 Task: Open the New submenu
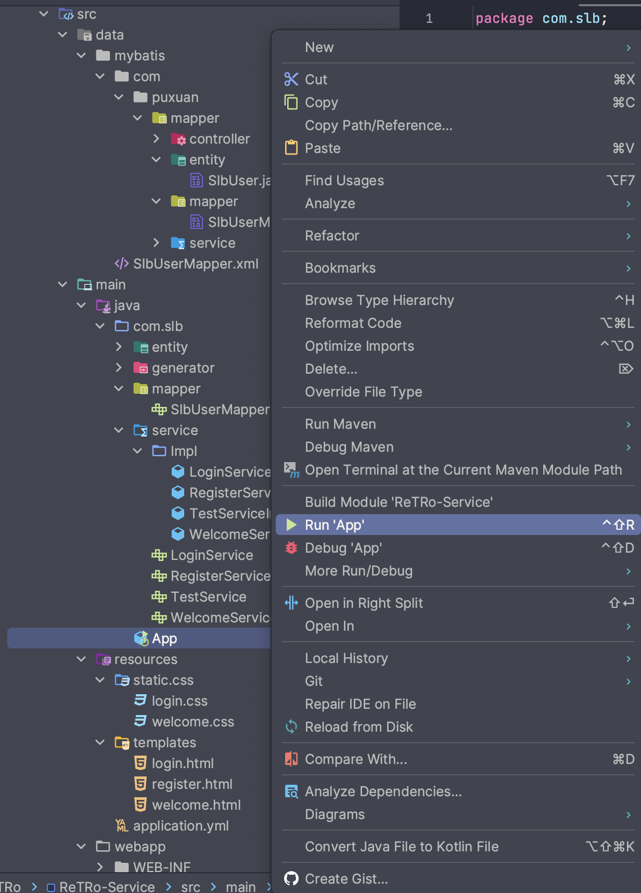tap(458, 47)
